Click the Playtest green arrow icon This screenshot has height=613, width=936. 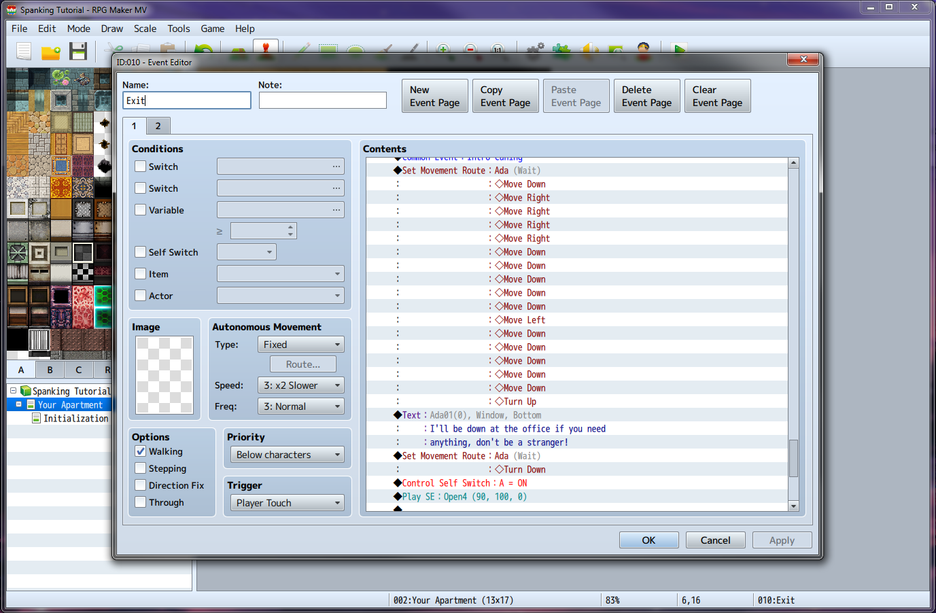click(678, 49)
